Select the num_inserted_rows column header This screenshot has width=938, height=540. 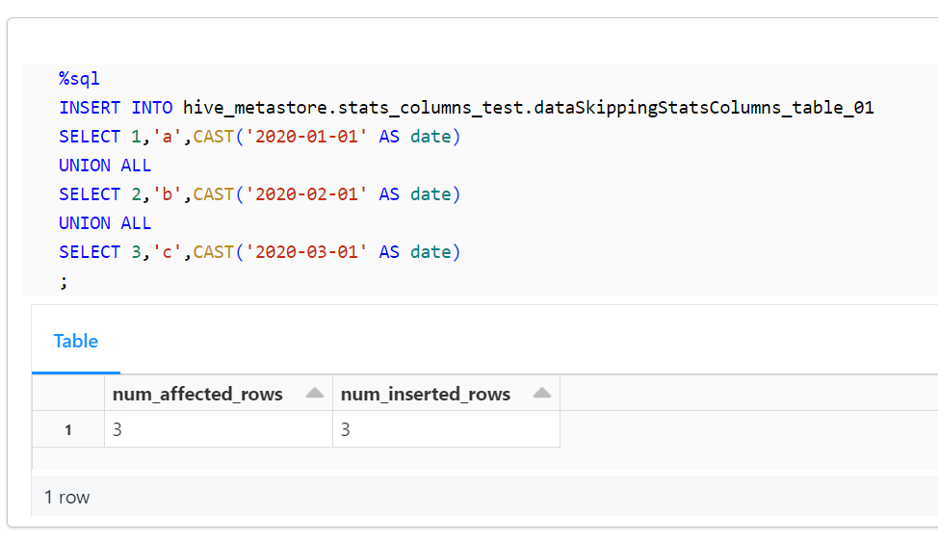click(426, 393)
